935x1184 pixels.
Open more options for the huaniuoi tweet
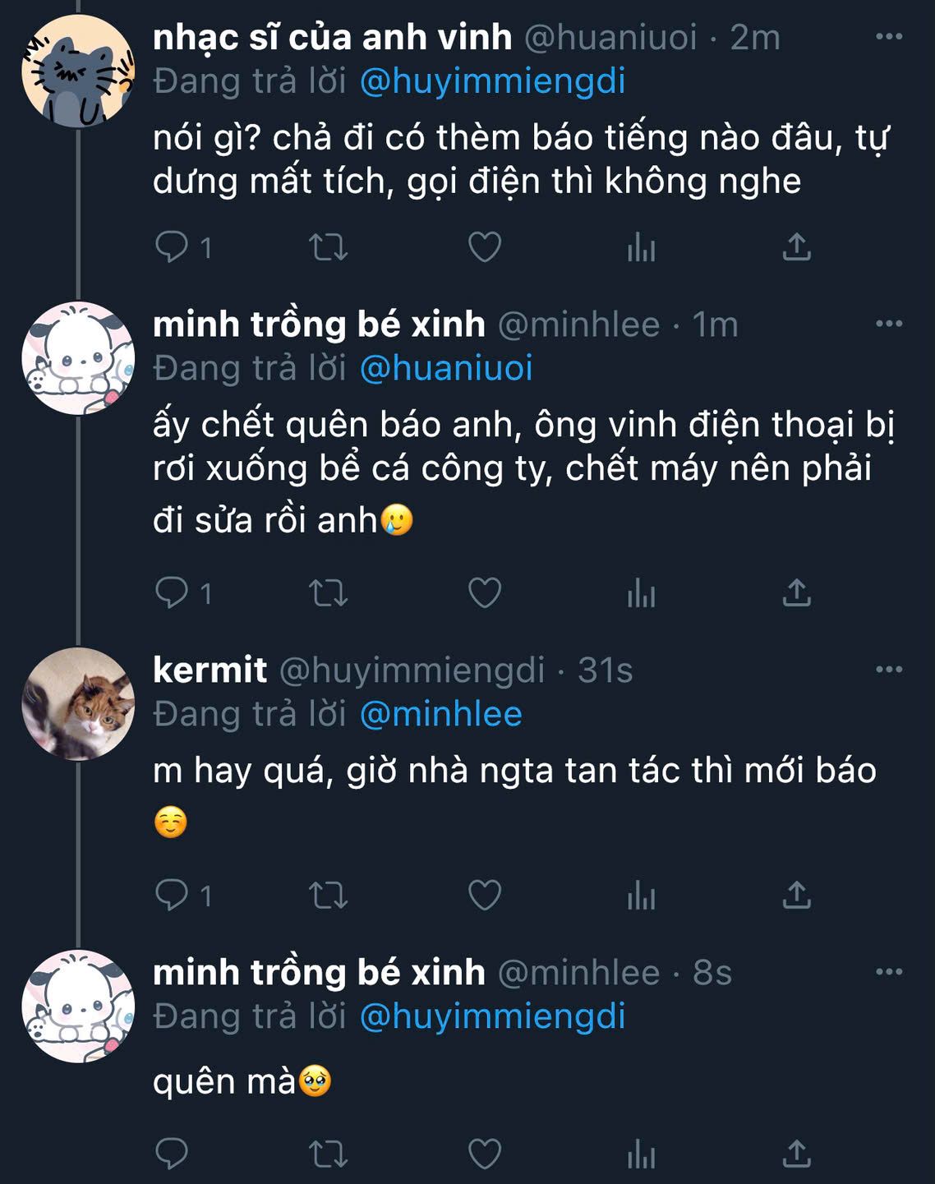point(889,37)
